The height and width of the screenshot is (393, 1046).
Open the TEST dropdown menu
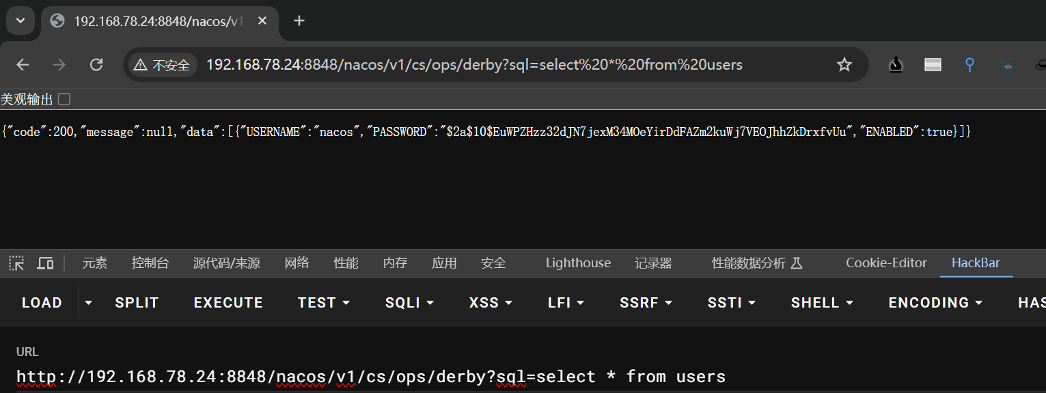tap(324, 303)
